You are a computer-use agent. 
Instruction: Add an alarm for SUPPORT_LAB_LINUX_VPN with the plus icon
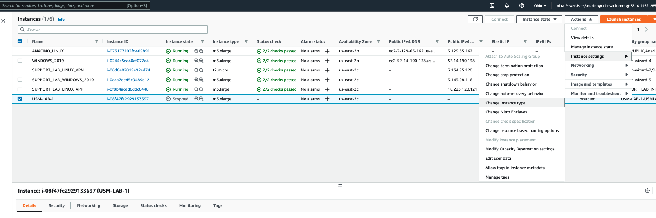tap(327, 70)
